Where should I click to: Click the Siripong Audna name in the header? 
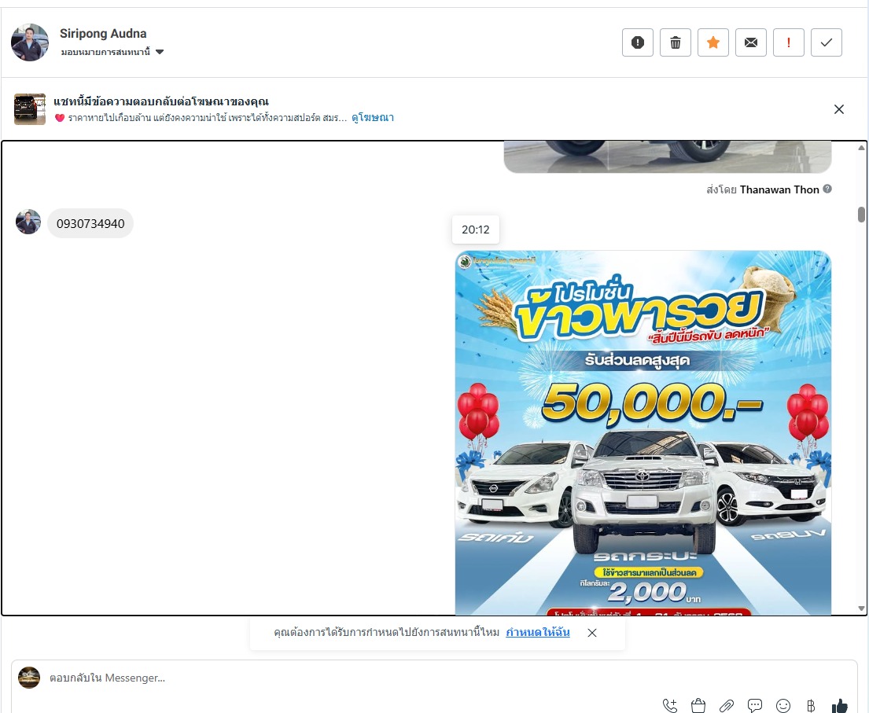(x=103, y=33)
